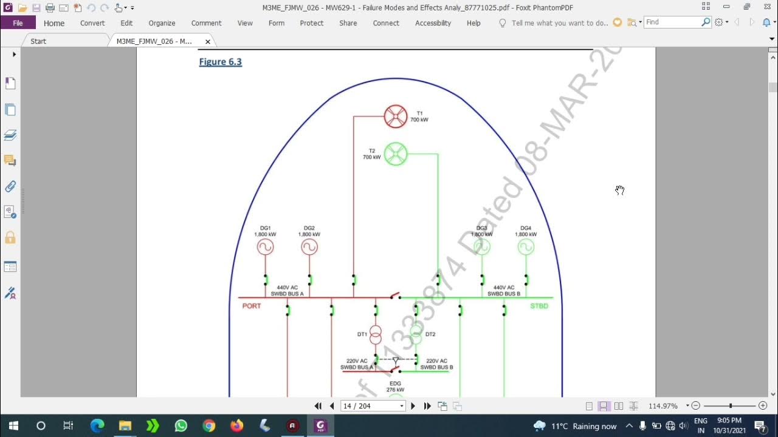Click the advanced search folder icon

pos(632,22)
